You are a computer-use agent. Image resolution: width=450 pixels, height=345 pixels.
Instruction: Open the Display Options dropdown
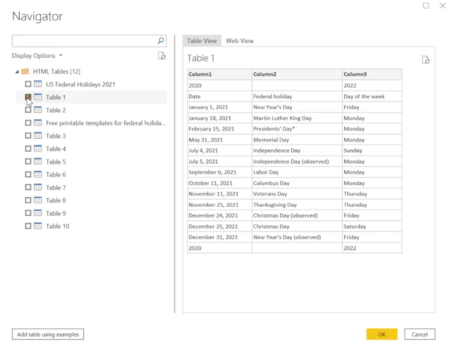[37, 56]
